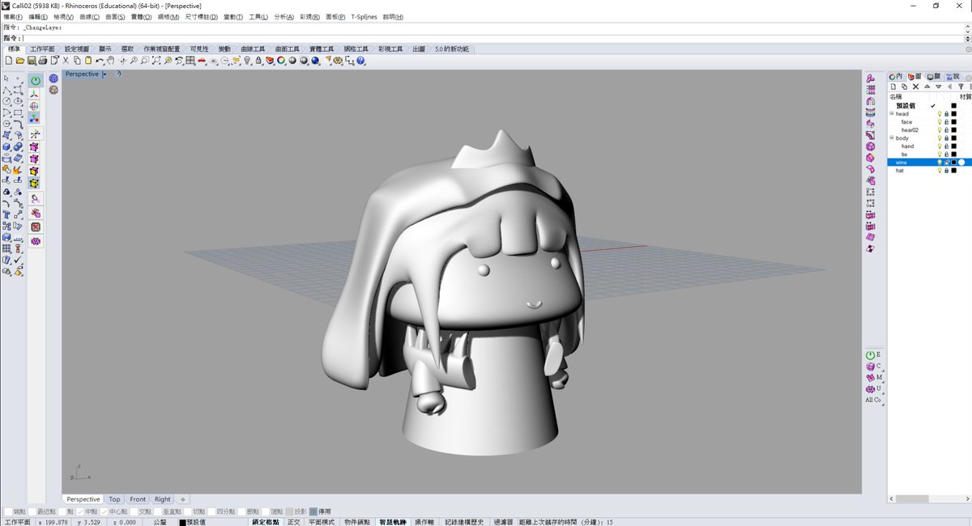Click the purple arch icon in right toolbar
This screenshot has height=526, width=972.
[870, 101]
